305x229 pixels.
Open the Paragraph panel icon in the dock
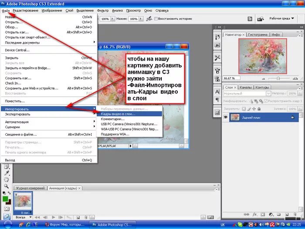217,100
